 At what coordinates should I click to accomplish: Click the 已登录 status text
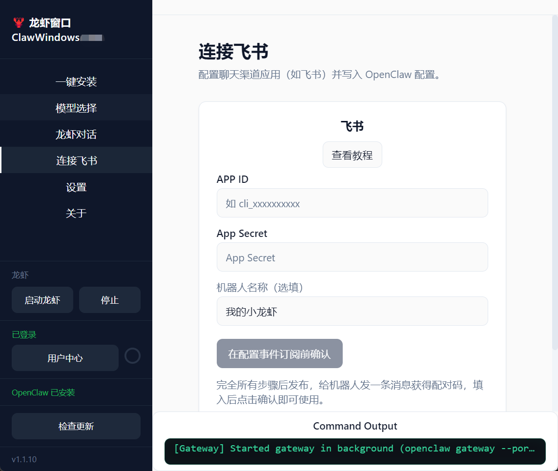[24, 335]
